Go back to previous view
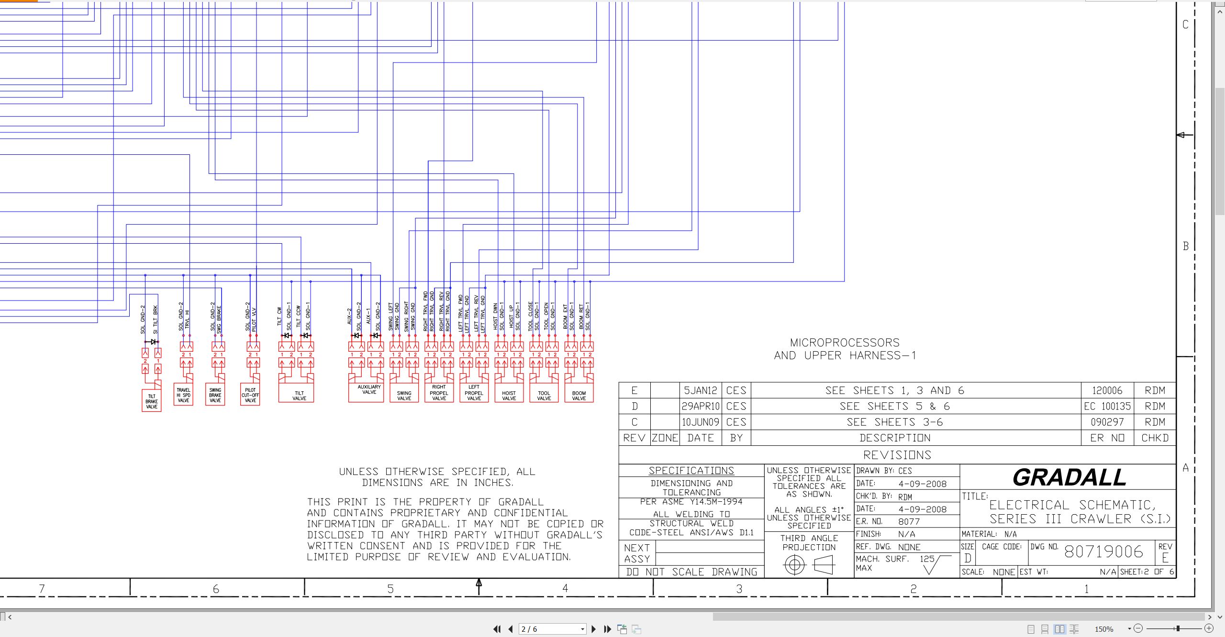This screenshot has height=637, width=1225. [622, 629]
